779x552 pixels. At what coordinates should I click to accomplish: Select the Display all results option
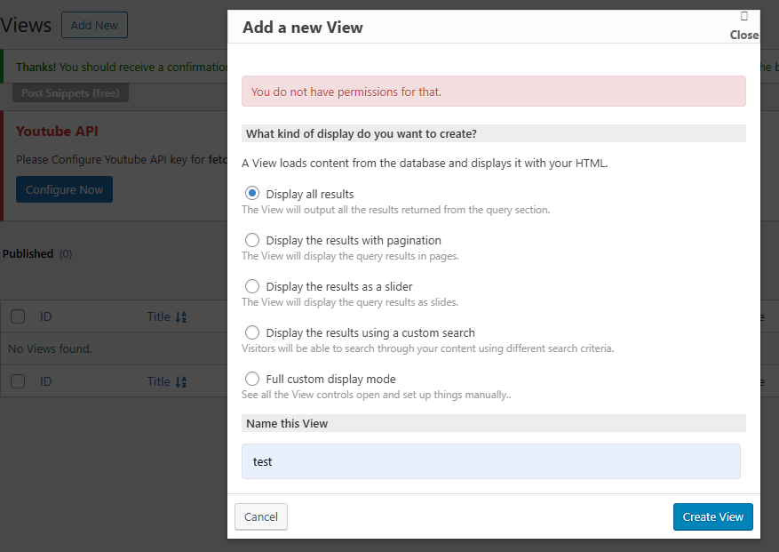point(252,194)
